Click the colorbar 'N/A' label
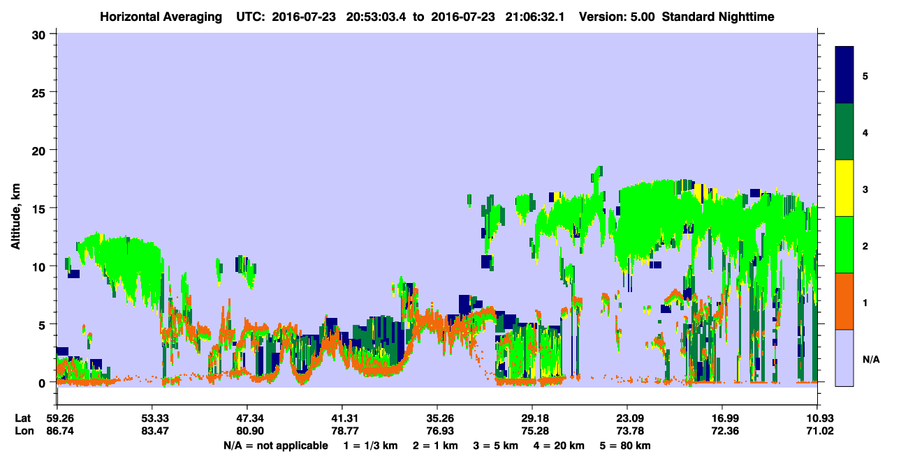Viewport: 908px width, 465px height. (x=870, y=360)
